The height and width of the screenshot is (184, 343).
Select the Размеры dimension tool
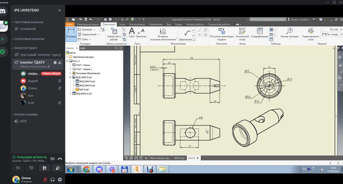point(71,34)
